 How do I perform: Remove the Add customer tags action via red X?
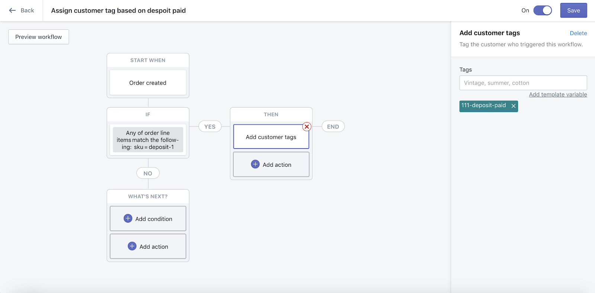pos(307,127)
